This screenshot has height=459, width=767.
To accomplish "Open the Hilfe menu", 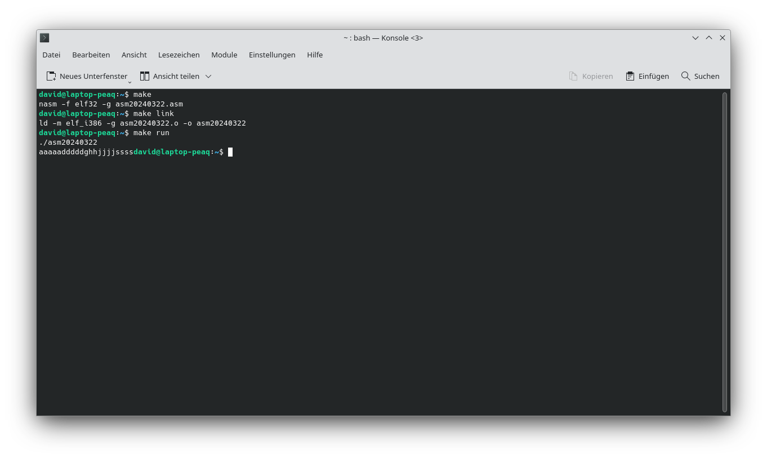I will tap(315, 55).
